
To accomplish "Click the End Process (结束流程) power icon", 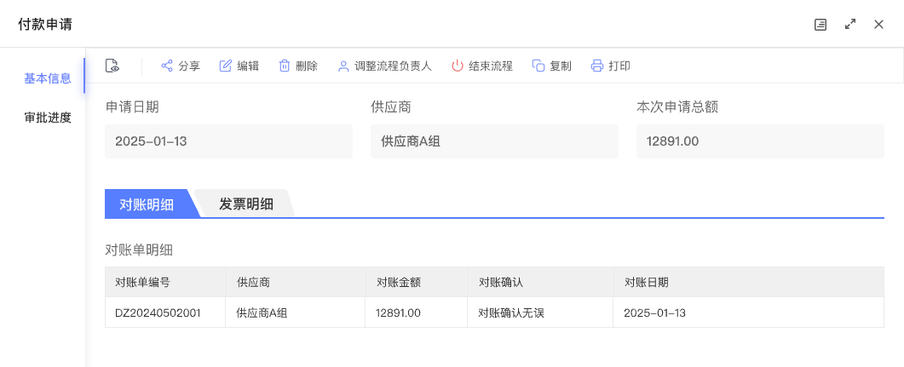I will pos(458,66).
